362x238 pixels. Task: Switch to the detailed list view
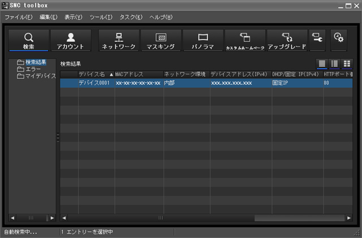click(x=322, y=63)
